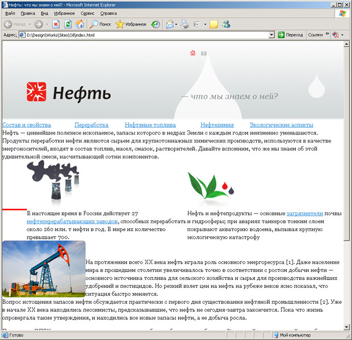Open Search (Поиск) magnifier button
The height and width of the screenshot is (340, 352).
[100, 24]
